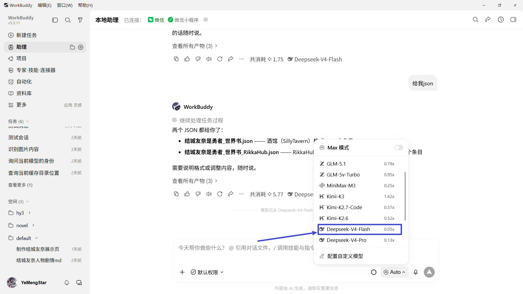Screen dimensions: 523x294
Task: Open 帮助(H) menu
Action: (85, 5)
